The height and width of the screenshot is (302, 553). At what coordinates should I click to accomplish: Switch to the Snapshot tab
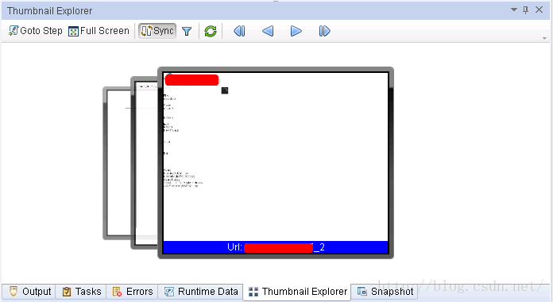pyautogui.click(x=385, y=292)
